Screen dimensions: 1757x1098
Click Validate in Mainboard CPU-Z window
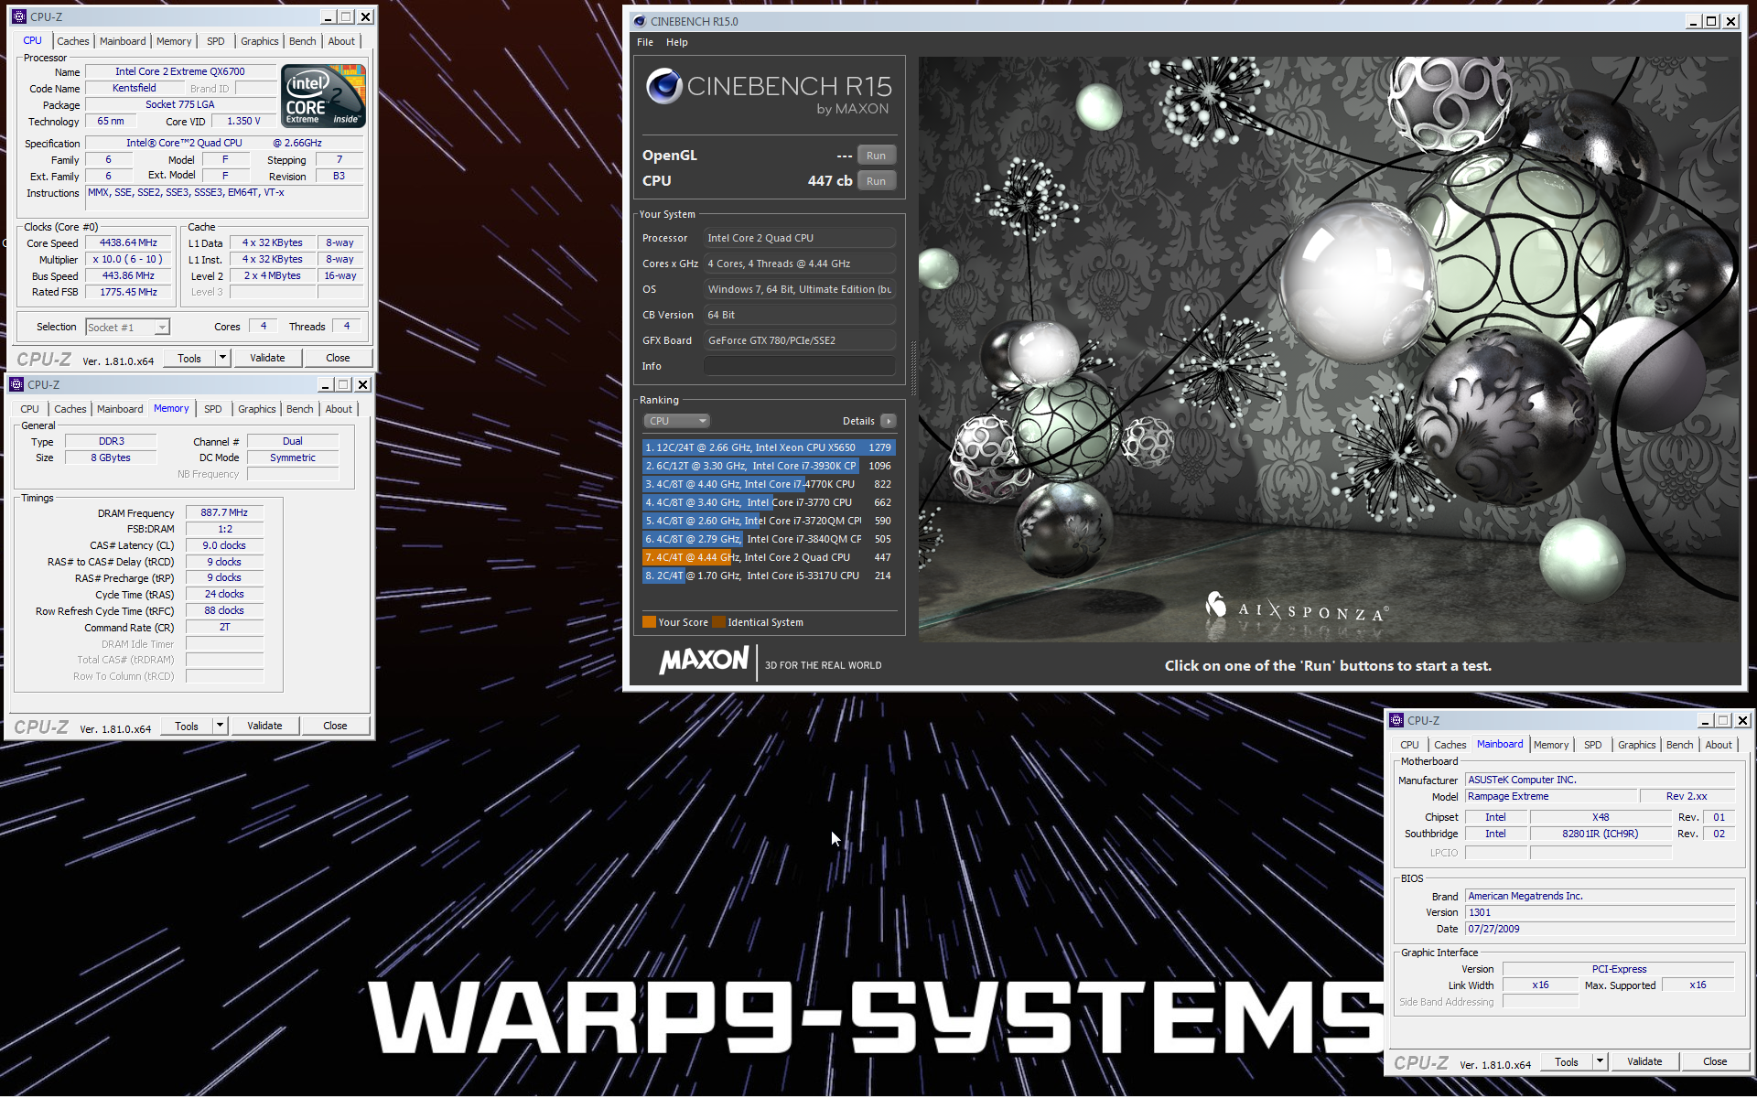[1644, 1061]
